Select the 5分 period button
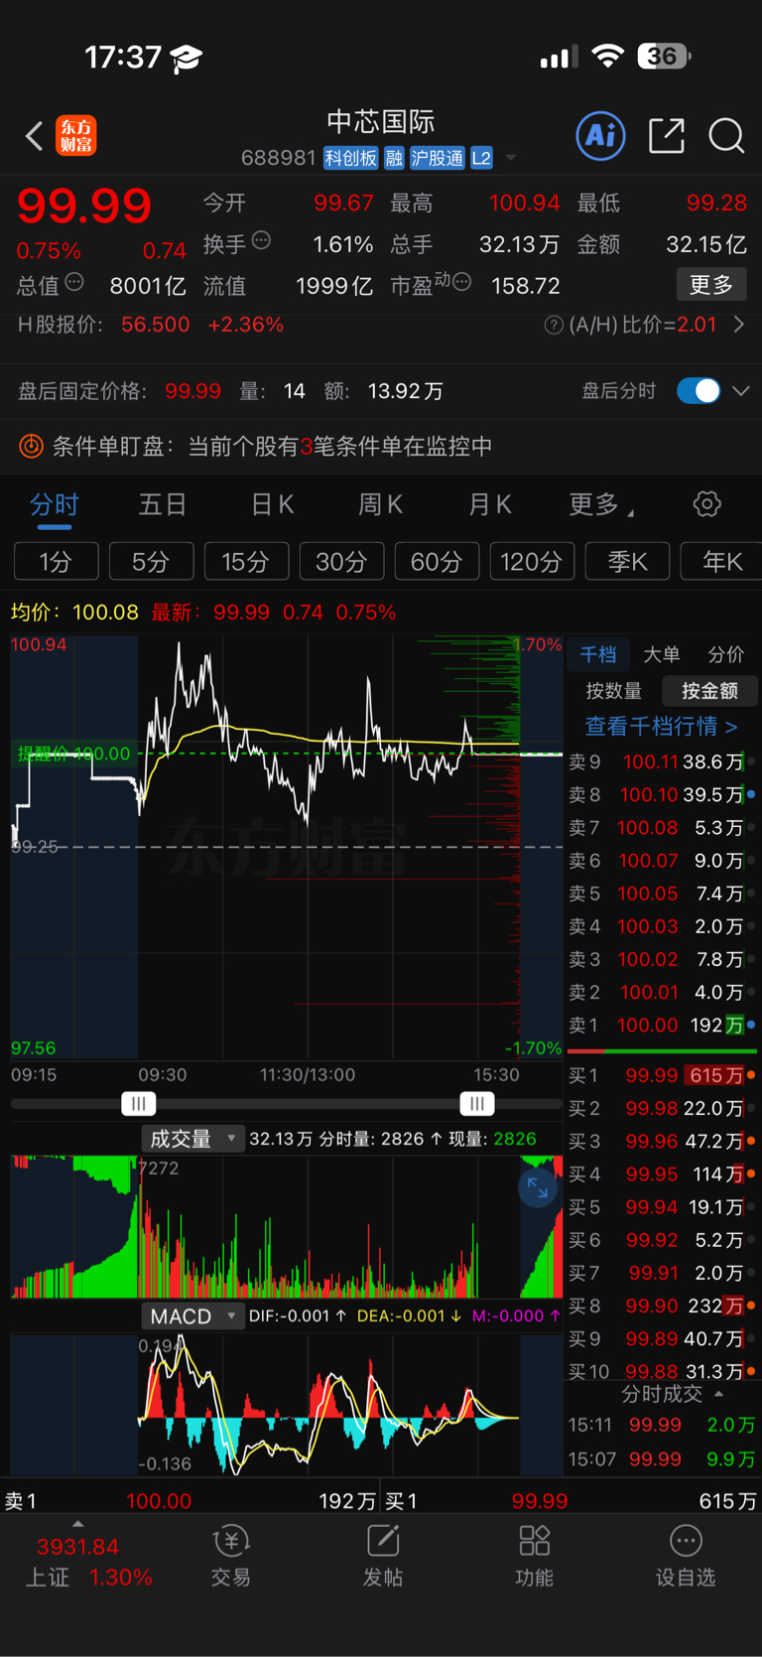This screenshot has height=1657, width=762. [x=152, y=562]
